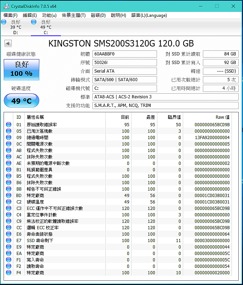Image resolution: width=243 pixels, height=285 pixels.
Task: Open the 說明(H) menu
Action: [118, 15]
